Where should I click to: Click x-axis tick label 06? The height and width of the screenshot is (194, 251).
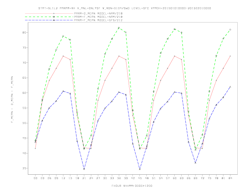pos(49,178)
